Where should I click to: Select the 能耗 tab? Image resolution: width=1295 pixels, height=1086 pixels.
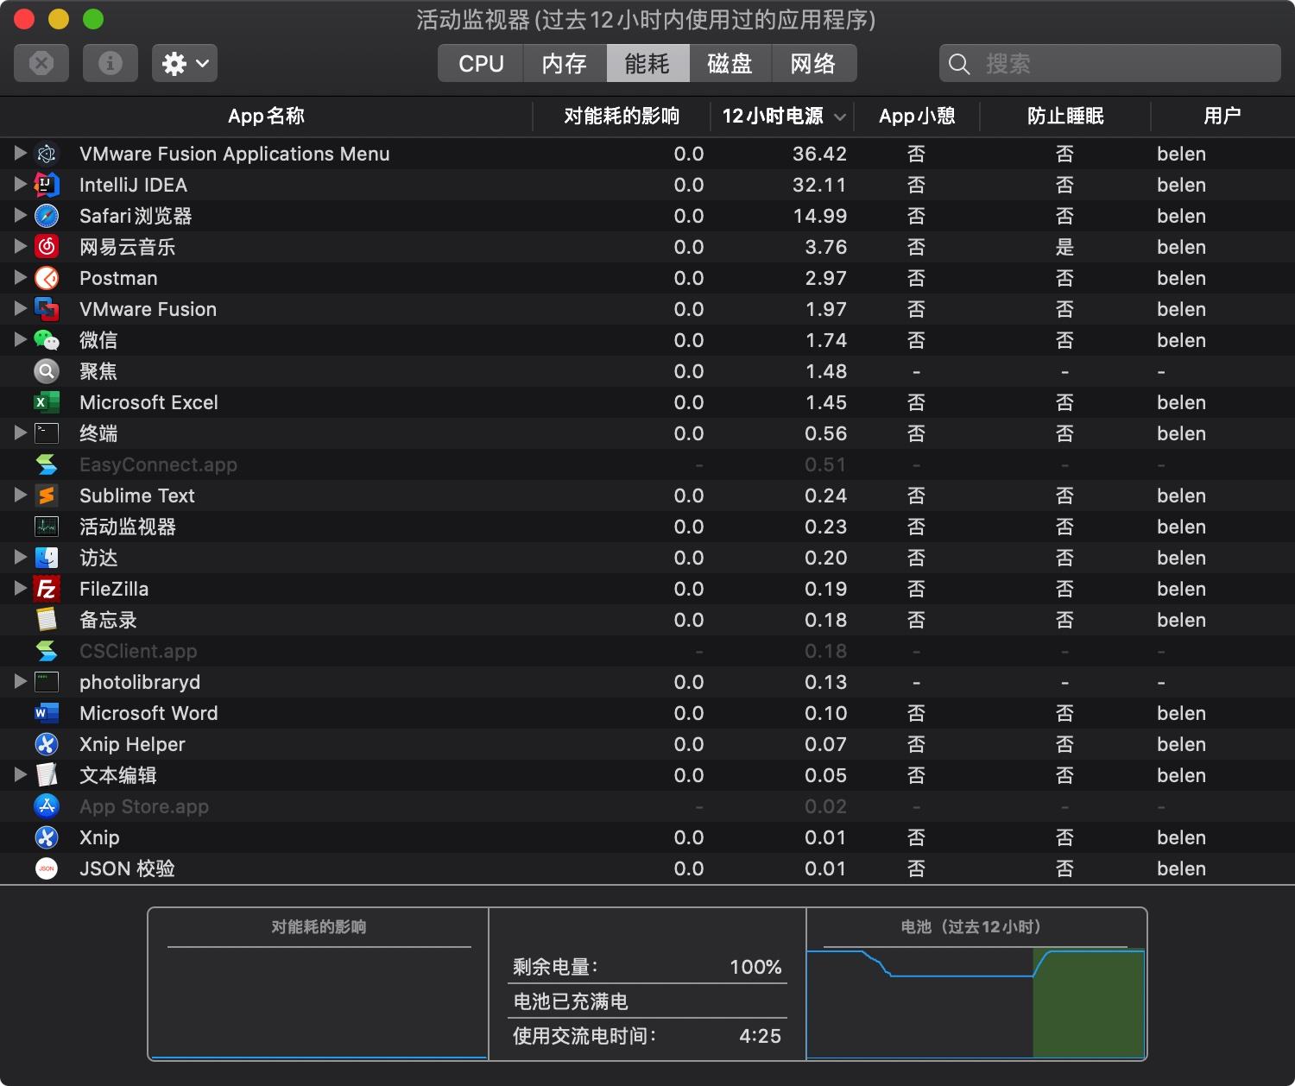pyautogui.click(x=647, y=63)
